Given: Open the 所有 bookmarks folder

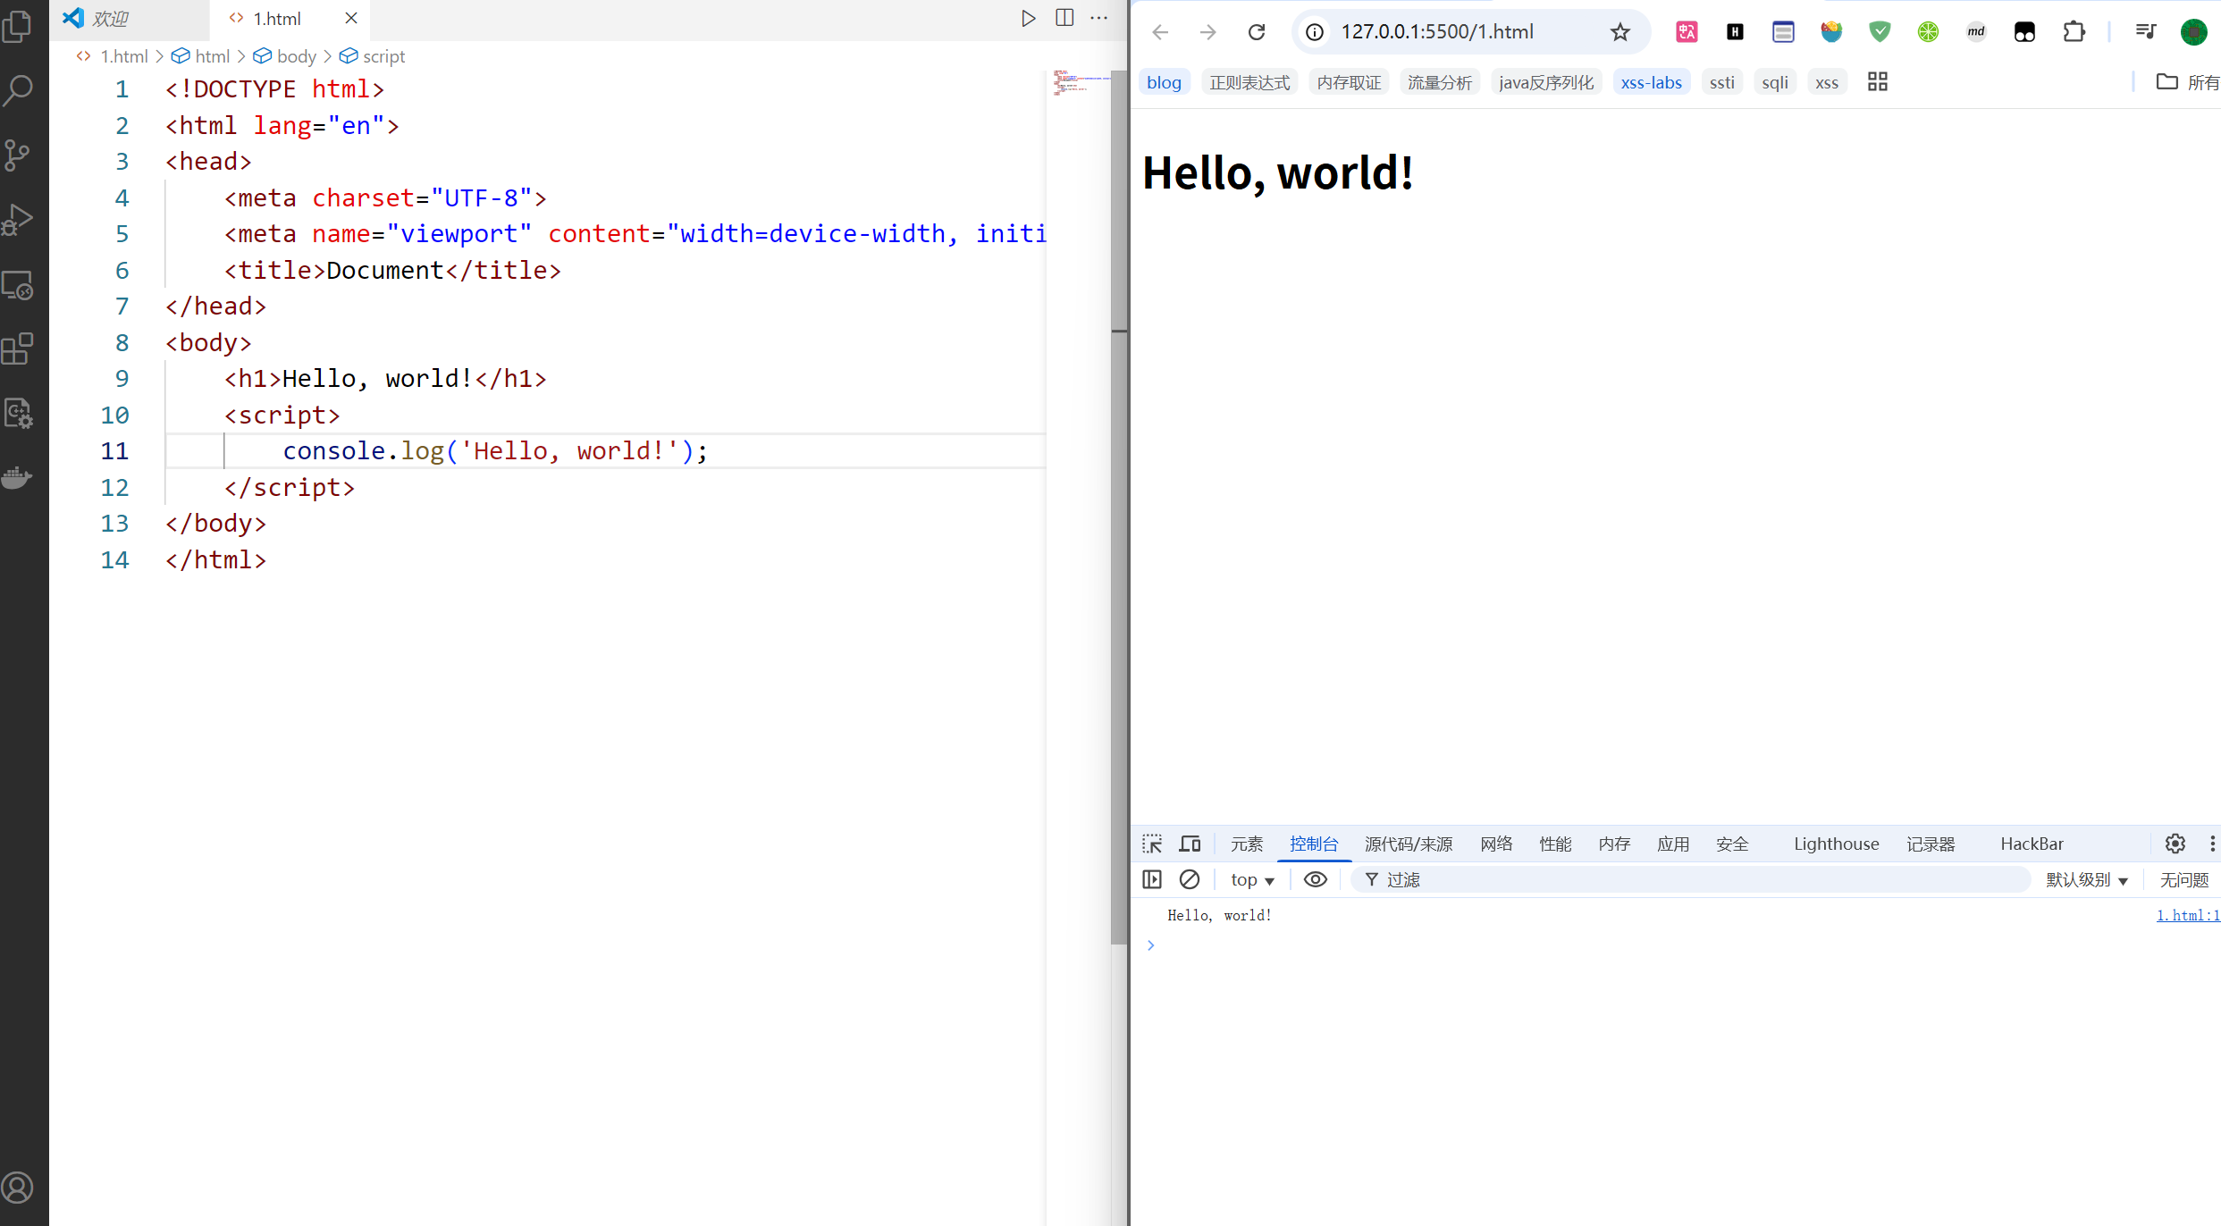Looking at the screenshot, I should [2187, 82].
